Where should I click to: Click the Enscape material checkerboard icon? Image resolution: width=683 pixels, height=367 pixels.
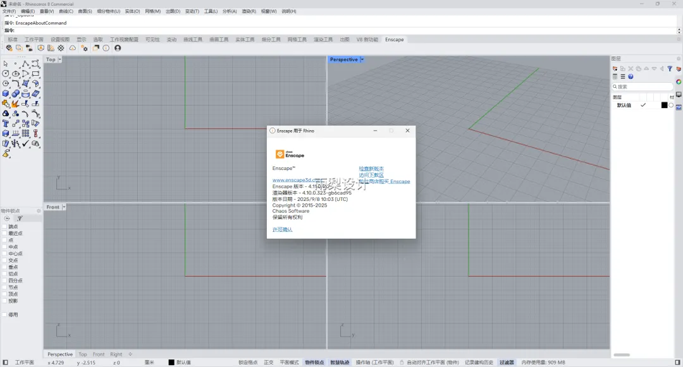[x=61, y=48]
